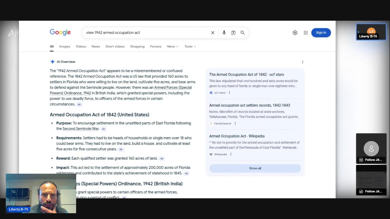Viewport: 390px width, 219px height.
Task: Select the All results tab
Action: pos(52,47)
